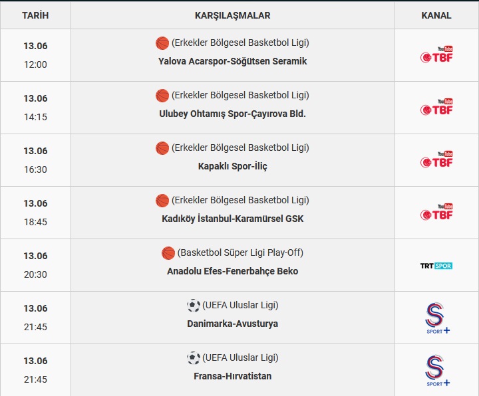Viewport: 479px width, 396px height.
Task: Open the Yalova Acarspor-Söğütsen Seramik match
Action: coord(232,61)
